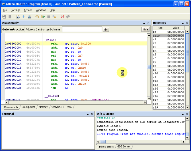Open the File menu

tap(5, 10)
